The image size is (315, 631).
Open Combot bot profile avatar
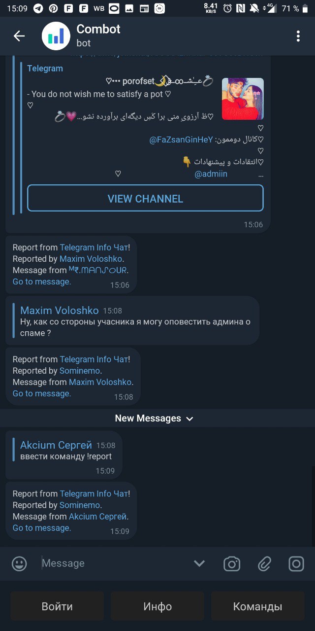point(56,36)
